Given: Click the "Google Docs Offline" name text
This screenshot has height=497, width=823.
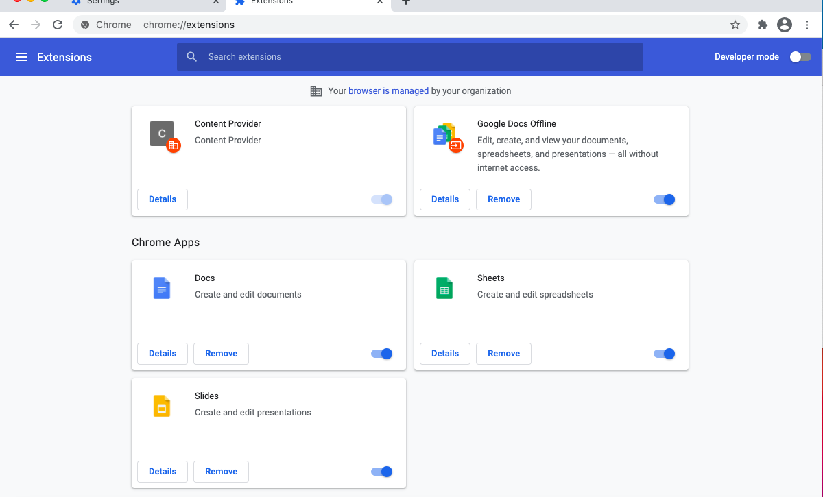Looking at the screenshot, I should (x=516, y=124).
